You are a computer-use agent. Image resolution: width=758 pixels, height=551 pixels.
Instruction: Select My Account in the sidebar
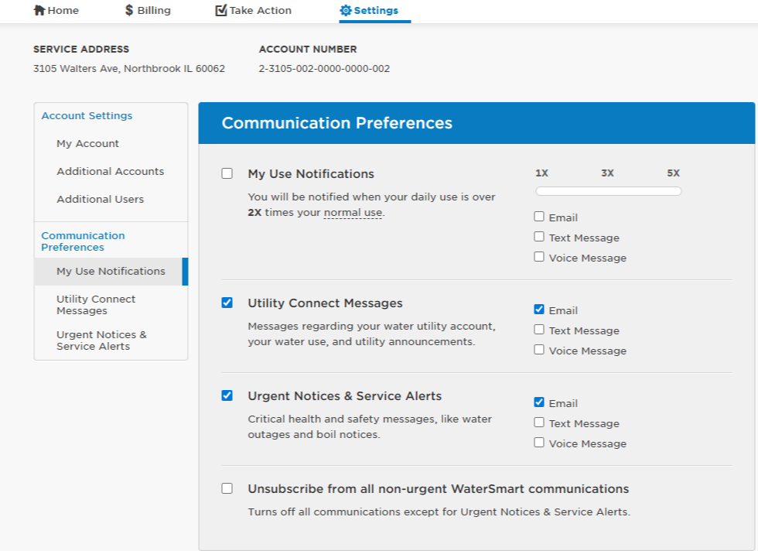(x=87, y=143)
